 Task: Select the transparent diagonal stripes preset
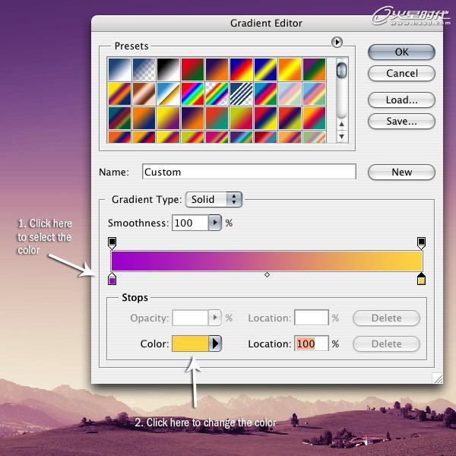(x=241, y=94)
